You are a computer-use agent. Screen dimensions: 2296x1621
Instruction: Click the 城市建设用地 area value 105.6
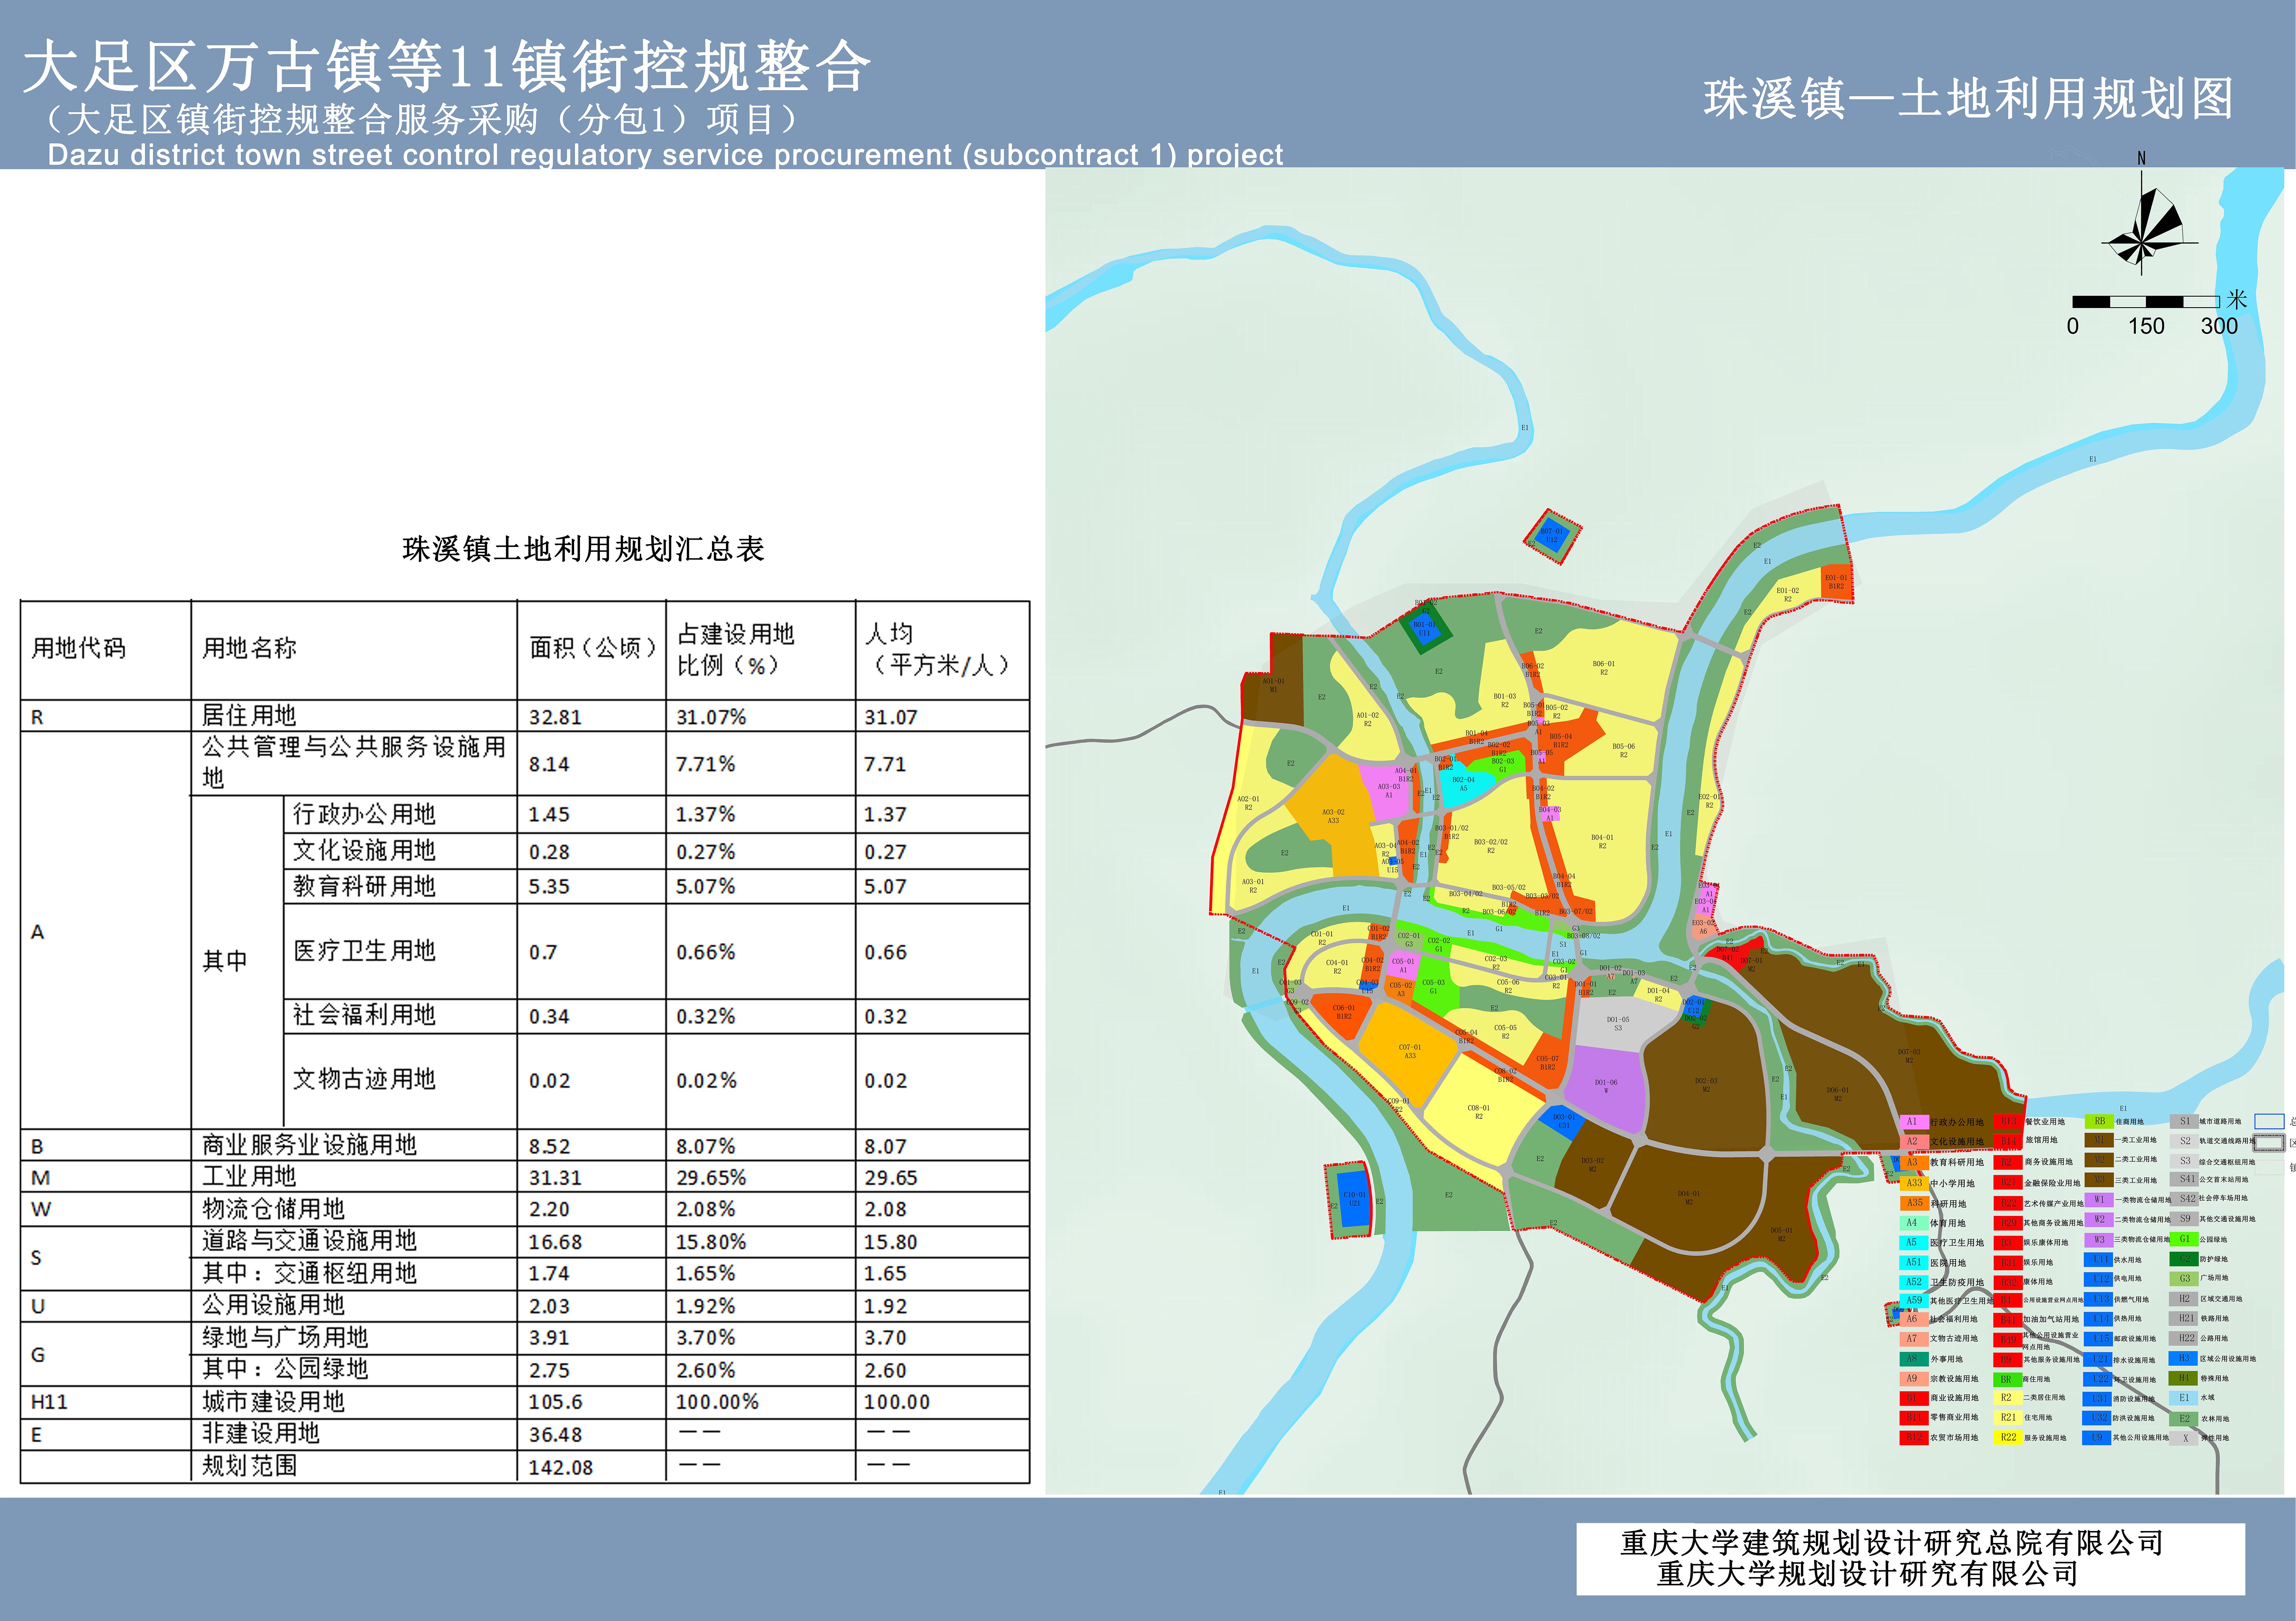555,1402
